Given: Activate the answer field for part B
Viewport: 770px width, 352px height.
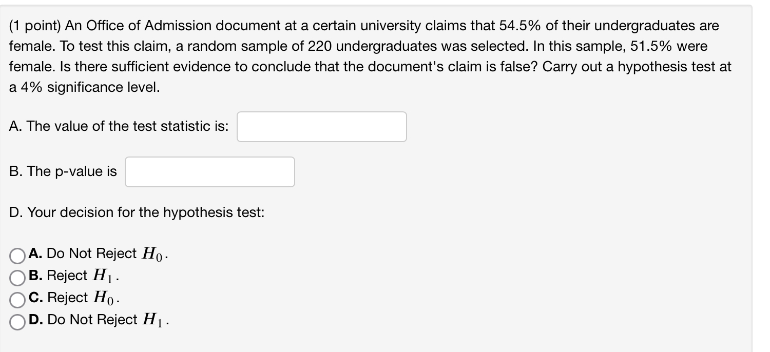Looking at the screenshot, I should pyautogui.click(x=209, y=171).
